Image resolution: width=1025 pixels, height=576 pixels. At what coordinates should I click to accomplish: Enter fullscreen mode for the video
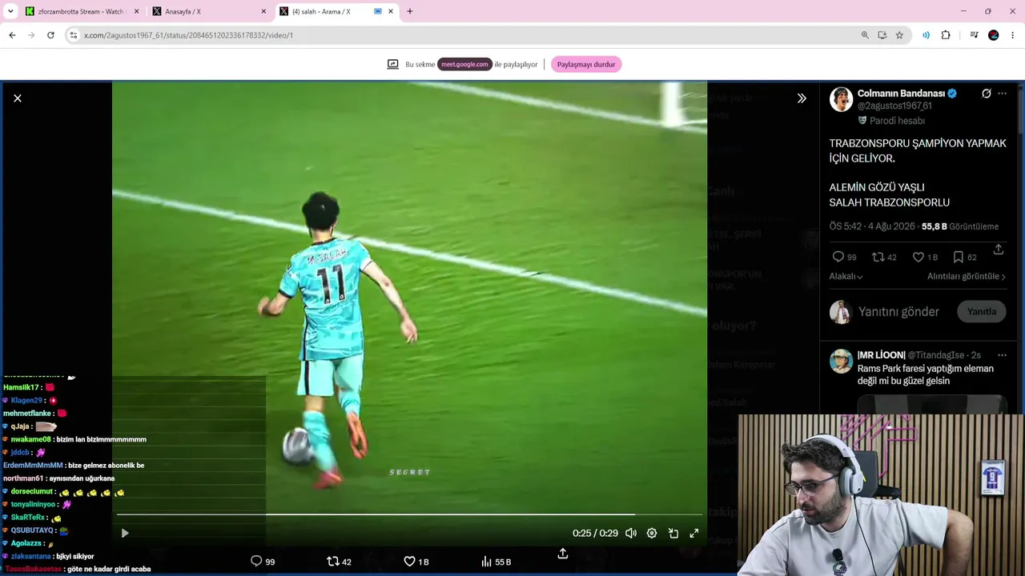tap(694, 533)
